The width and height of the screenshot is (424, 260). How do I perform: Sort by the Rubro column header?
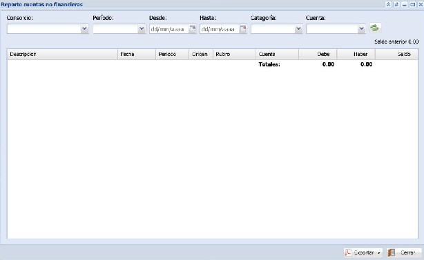[235, 54]
